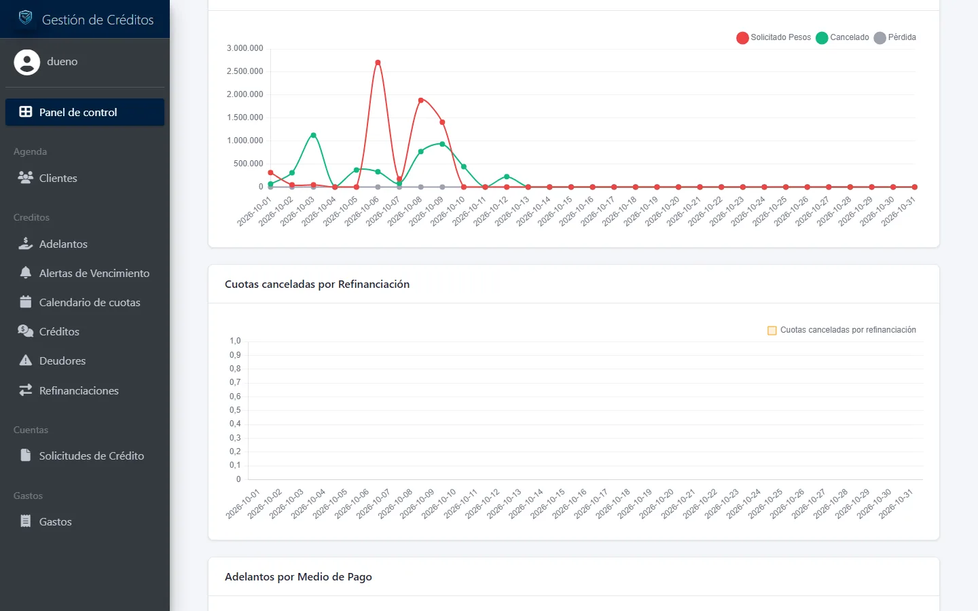The image size is (978, 611).
Task: Click the green Cancelado color swatch
Action: coord(822,37)
